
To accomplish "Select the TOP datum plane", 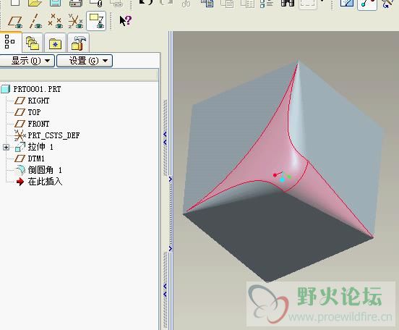I will (34, 112).
